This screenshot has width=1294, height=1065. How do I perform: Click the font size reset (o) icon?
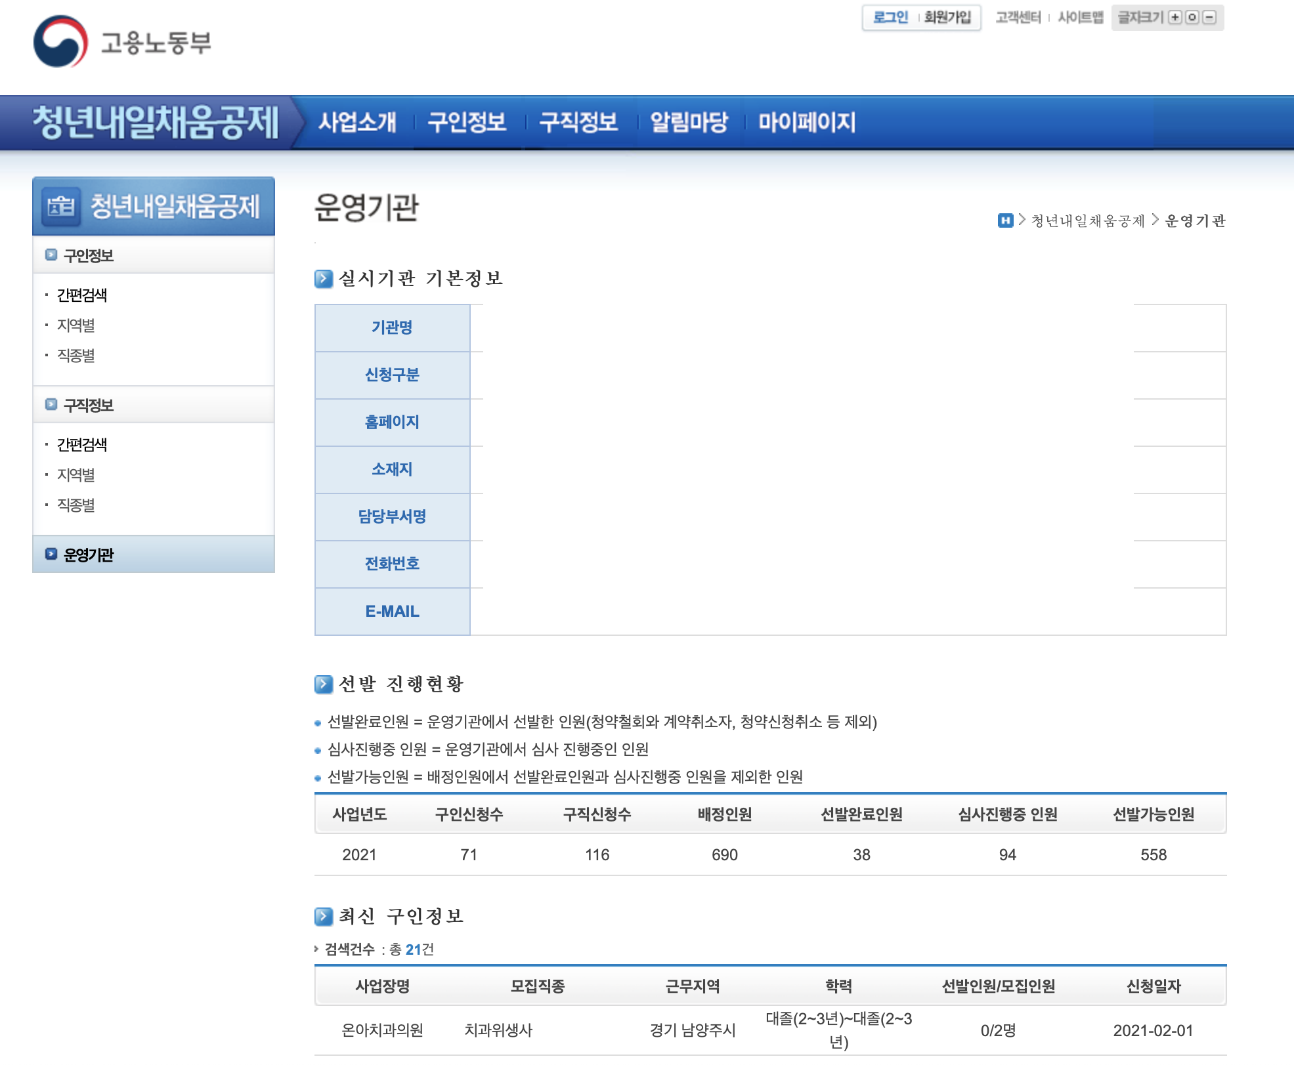(1192, 18)
